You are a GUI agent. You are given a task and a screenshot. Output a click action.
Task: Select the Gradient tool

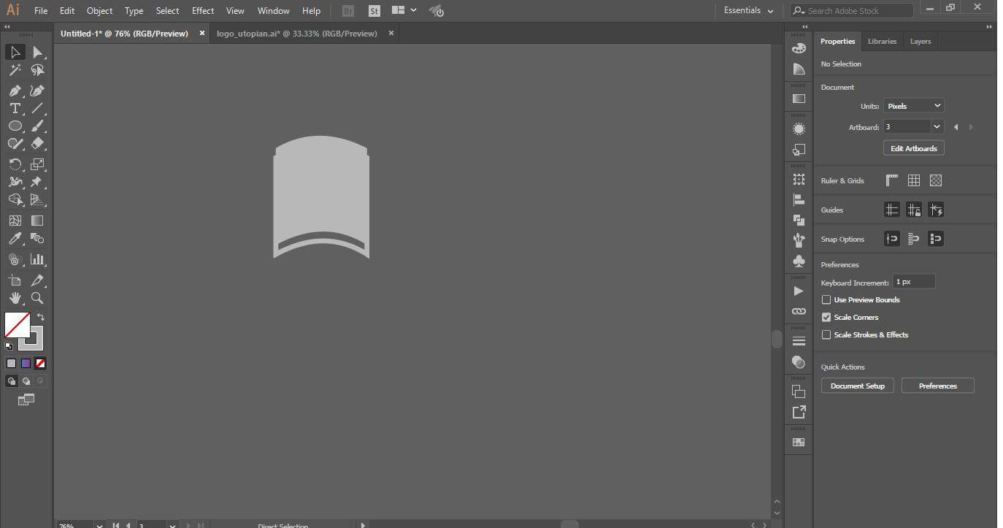pos(37,220)
